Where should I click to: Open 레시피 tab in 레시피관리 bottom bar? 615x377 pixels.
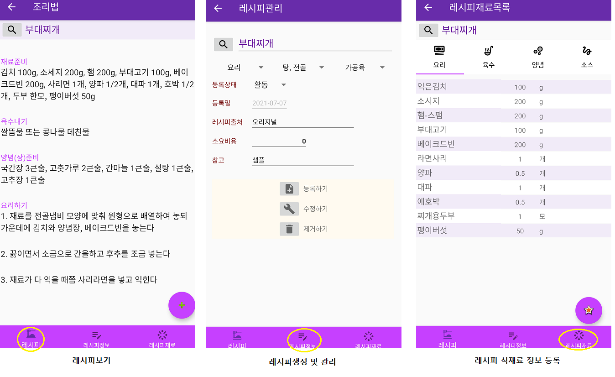237,340
